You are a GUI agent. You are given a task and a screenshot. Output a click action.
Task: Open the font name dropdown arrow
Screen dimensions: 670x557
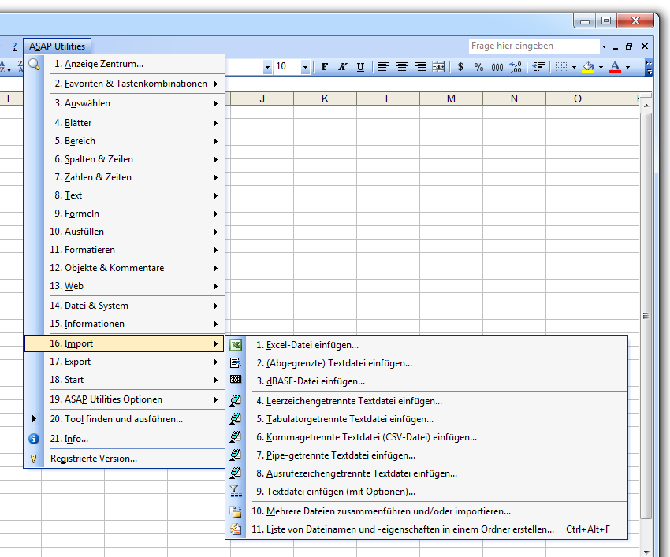tap(267, 67)
